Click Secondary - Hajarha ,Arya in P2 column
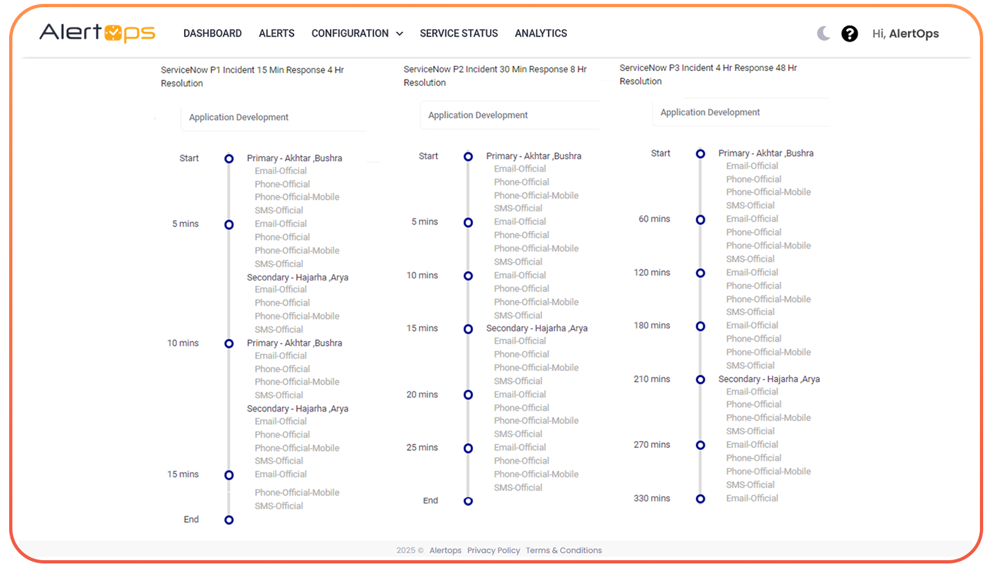The width and height of the screenshot is (991, 568). 537,328
